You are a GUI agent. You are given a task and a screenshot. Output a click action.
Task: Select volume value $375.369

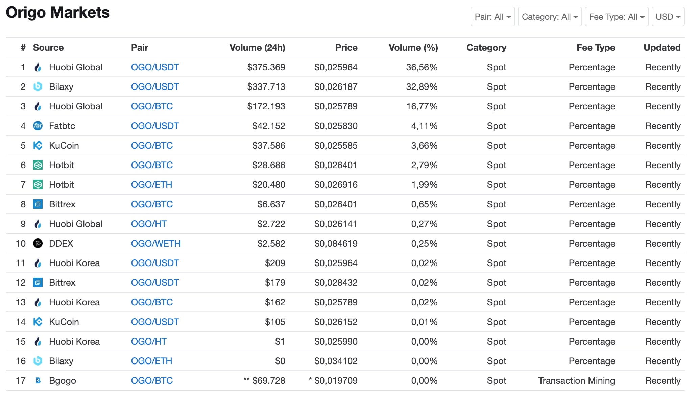click(266, 67)
